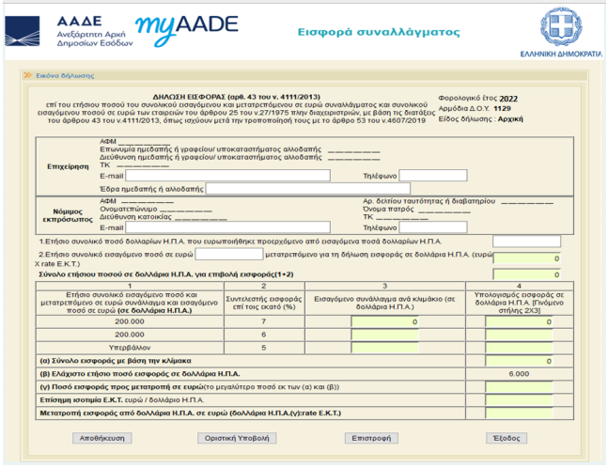Submit the form with Οριστική Υποβολή
This screenshot has height=468, width=608.
235,437
